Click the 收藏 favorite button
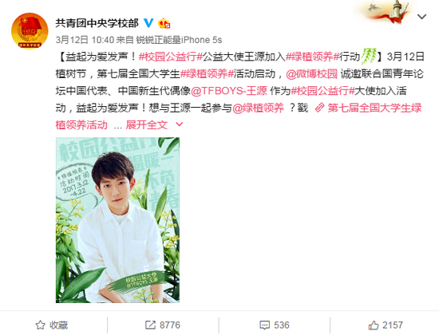439x335 pixels. click(52, 325)
